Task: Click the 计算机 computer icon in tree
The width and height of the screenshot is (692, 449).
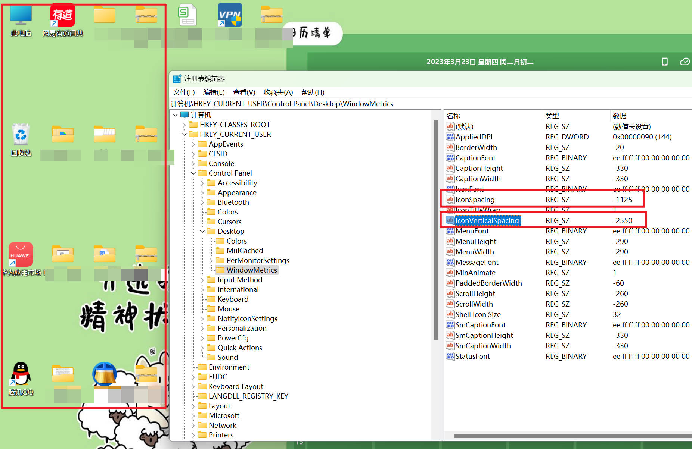Action: pos(184,115)
